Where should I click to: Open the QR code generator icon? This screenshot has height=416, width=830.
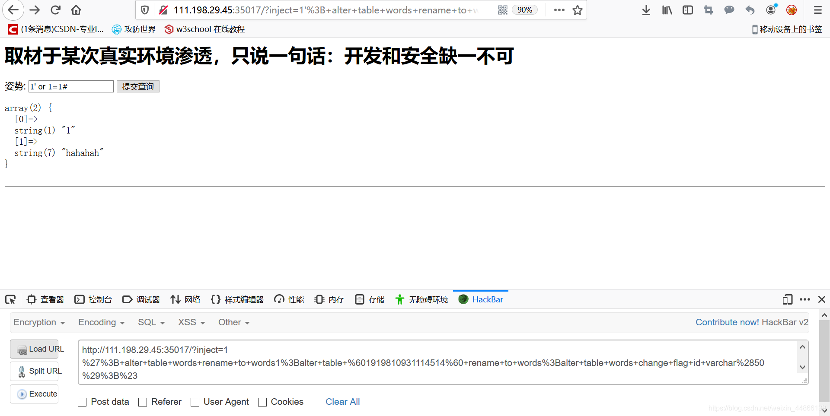[503, 10]
